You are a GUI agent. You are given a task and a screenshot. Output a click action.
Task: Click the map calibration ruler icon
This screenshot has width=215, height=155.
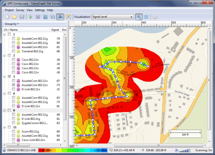tap(68, 17)
